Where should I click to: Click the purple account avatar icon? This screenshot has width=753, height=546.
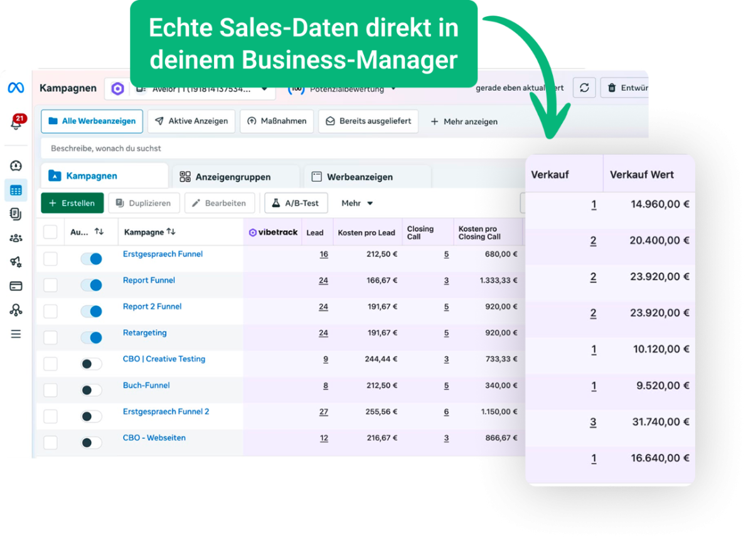point(117,89)
